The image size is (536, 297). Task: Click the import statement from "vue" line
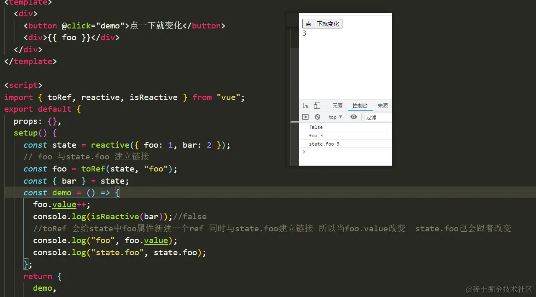pyautogui.click(x=125, y=97)
